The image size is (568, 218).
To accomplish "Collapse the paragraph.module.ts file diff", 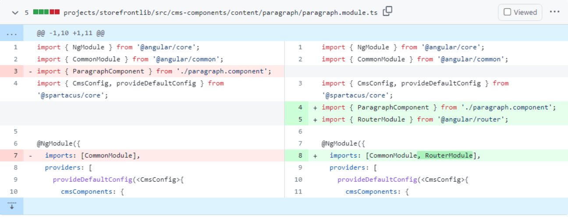I will coord(15,13).
